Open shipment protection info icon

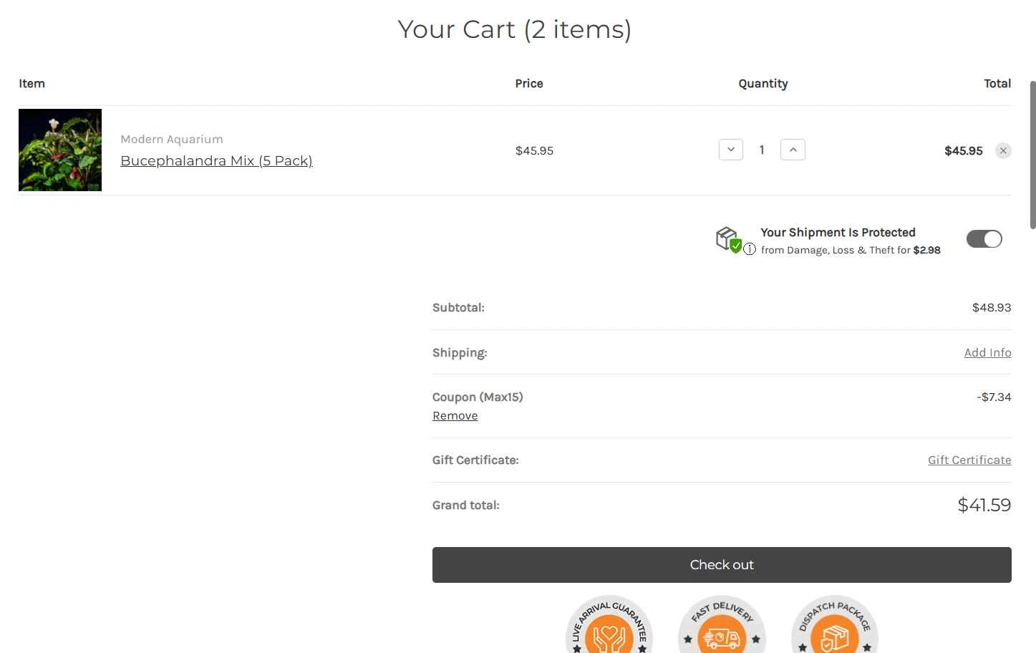750,249
